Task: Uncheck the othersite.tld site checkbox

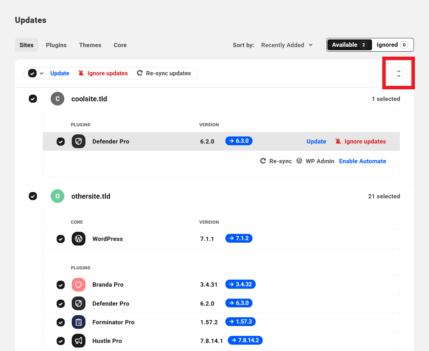Action: [x=33, y=196]
